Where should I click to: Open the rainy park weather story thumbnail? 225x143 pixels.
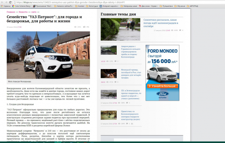[x=120, y=29]
